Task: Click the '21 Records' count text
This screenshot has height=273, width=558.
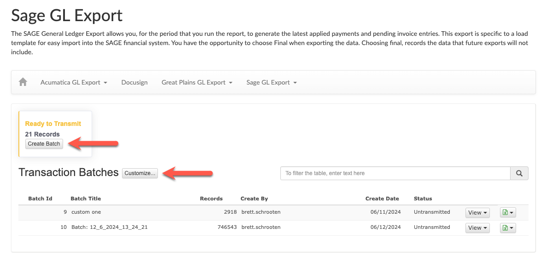Action: pyautogui.click(x=42, y=134)
